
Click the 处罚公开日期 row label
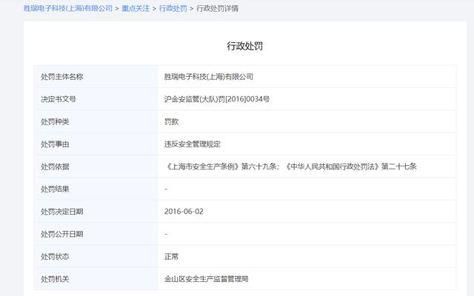(x=62, y=234)
